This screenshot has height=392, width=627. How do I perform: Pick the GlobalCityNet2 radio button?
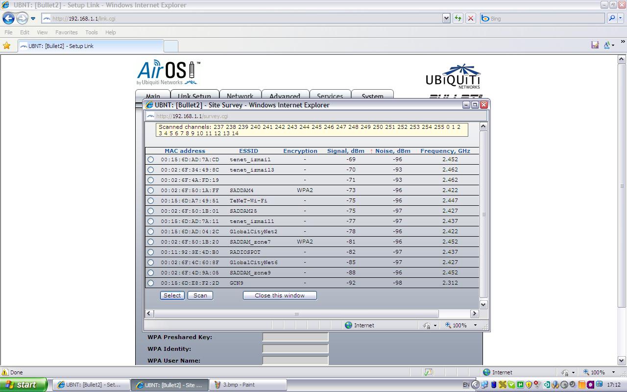pos(150,232)
